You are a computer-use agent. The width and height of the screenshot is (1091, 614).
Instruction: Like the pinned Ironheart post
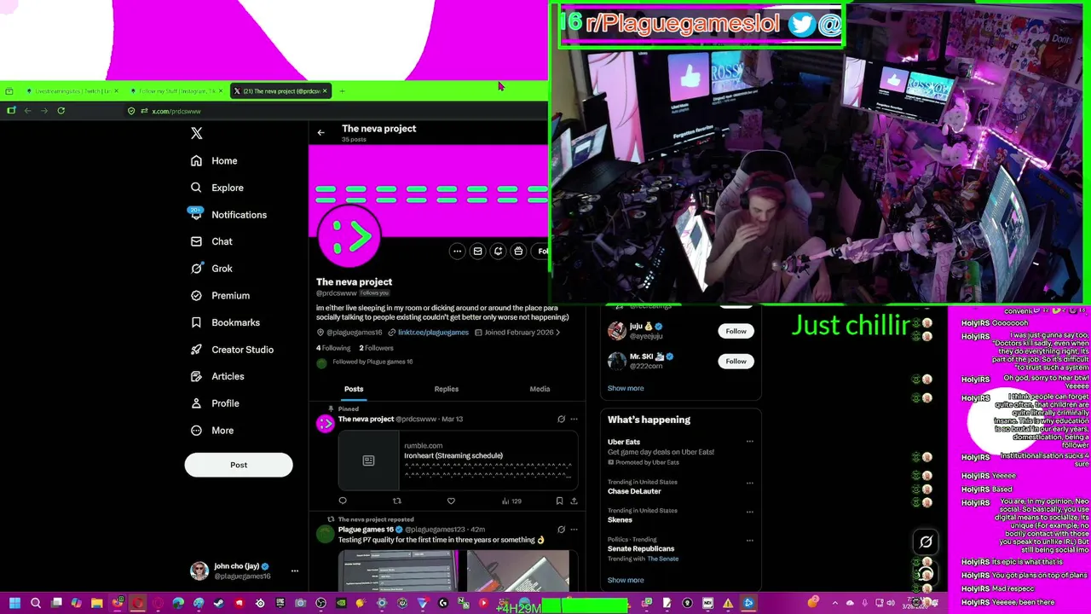pyautogui.click(x=451, y=501)
